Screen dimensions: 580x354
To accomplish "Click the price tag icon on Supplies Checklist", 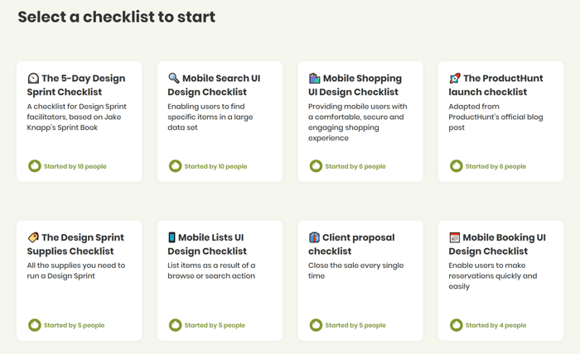I will (33, 237).
